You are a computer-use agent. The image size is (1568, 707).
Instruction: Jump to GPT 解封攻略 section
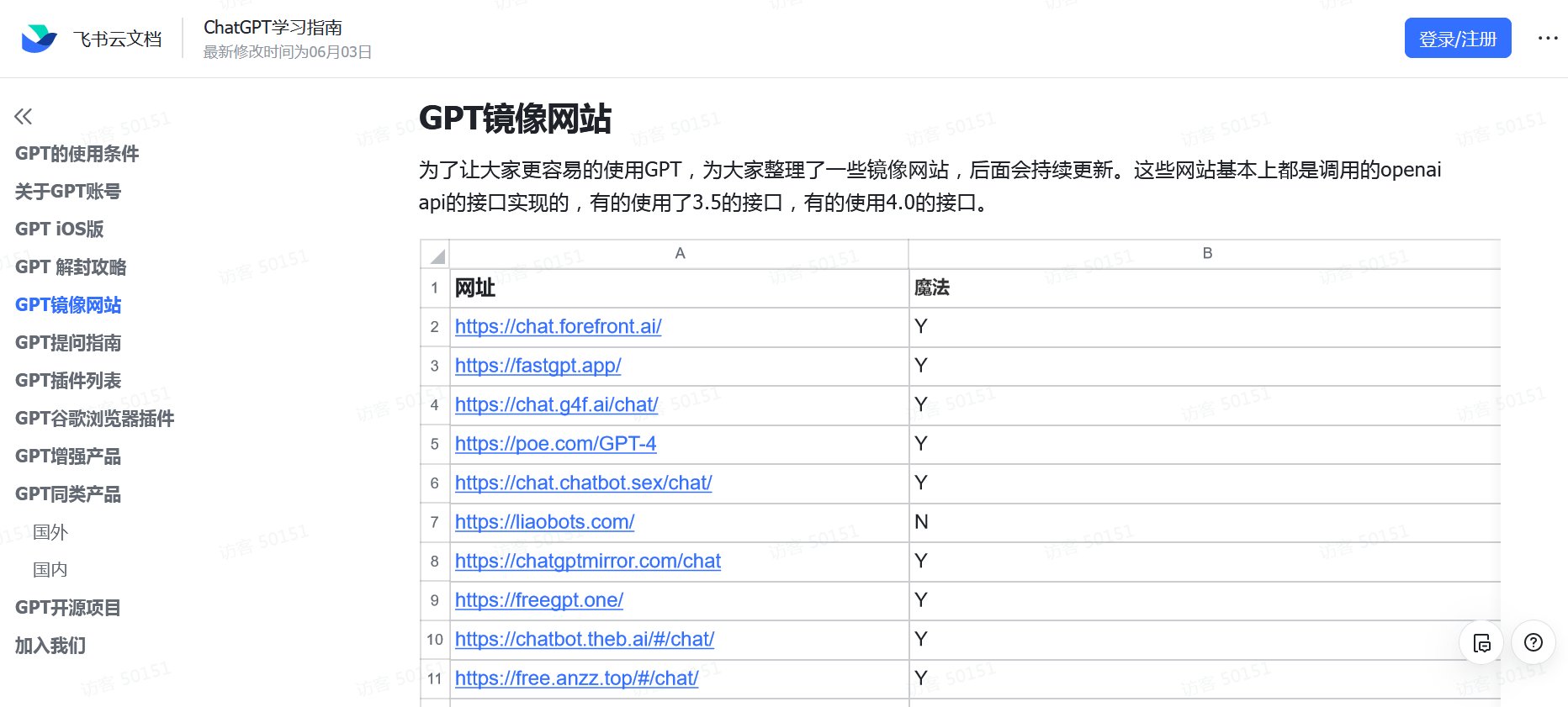(71, 266)
